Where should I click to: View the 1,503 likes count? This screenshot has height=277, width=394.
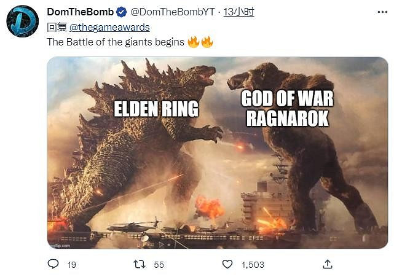coord(253,265)
